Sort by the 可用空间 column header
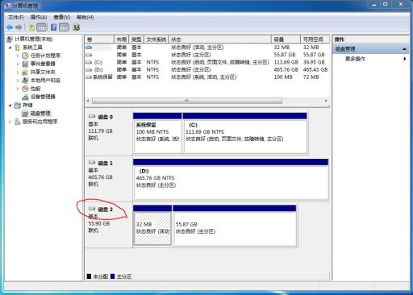The width and height of the screenshot is (413, 295). tap(315, 39)
